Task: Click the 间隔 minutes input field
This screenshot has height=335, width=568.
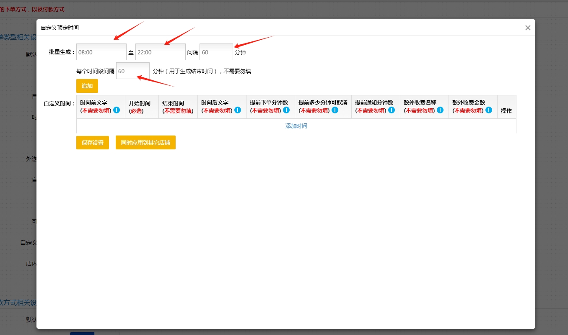Action: (x=216, y=52)
